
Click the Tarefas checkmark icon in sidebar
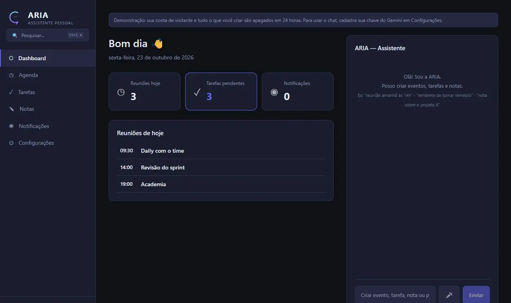click(x=11, y=92)
